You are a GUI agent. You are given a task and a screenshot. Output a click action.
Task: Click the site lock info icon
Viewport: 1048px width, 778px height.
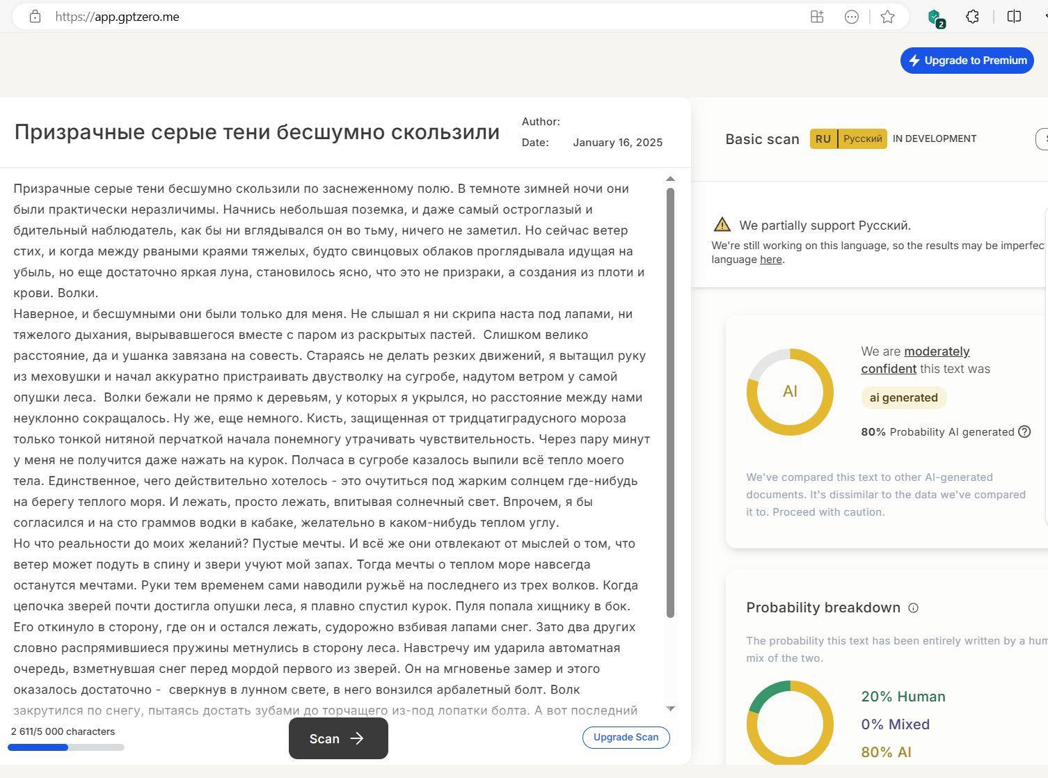[35, 17]
